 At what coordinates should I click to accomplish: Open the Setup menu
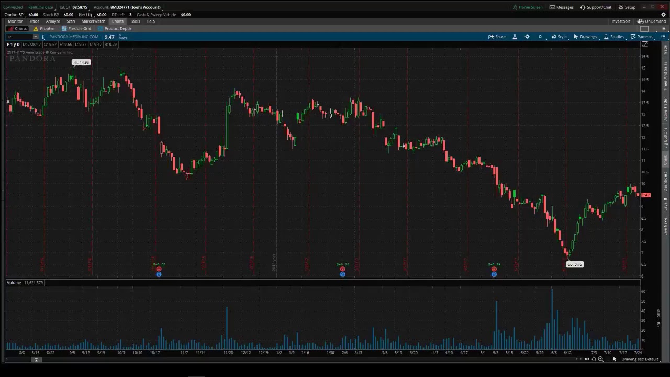tap(627, 7)
